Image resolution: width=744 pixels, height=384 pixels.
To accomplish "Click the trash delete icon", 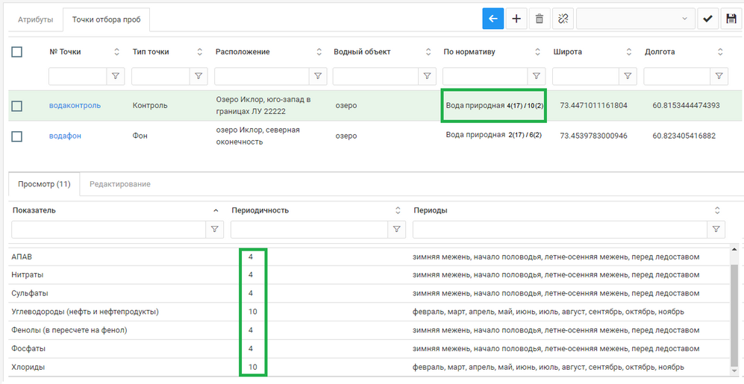I will point(539,19).
